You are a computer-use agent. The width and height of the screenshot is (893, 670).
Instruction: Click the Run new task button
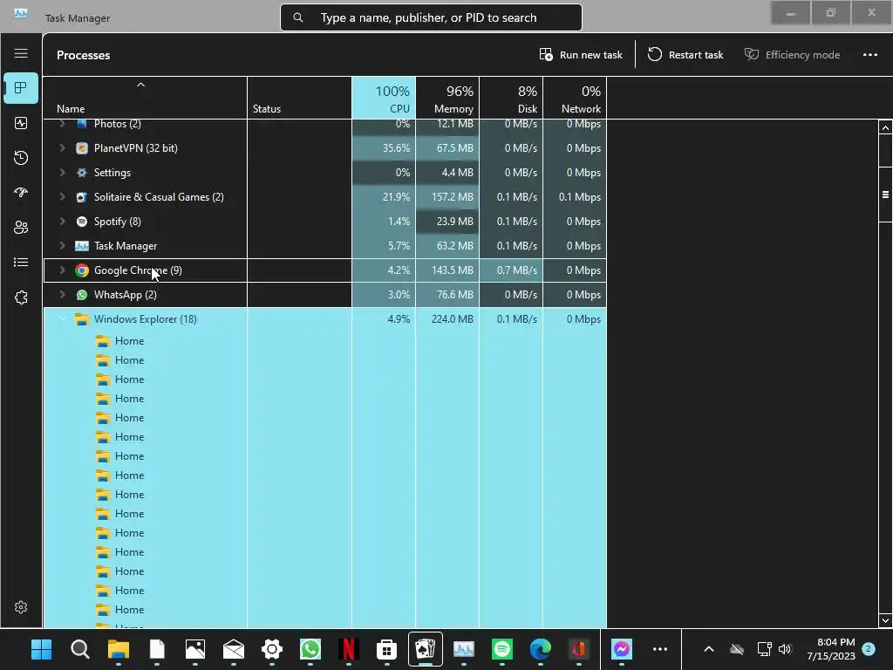point(581,55)
